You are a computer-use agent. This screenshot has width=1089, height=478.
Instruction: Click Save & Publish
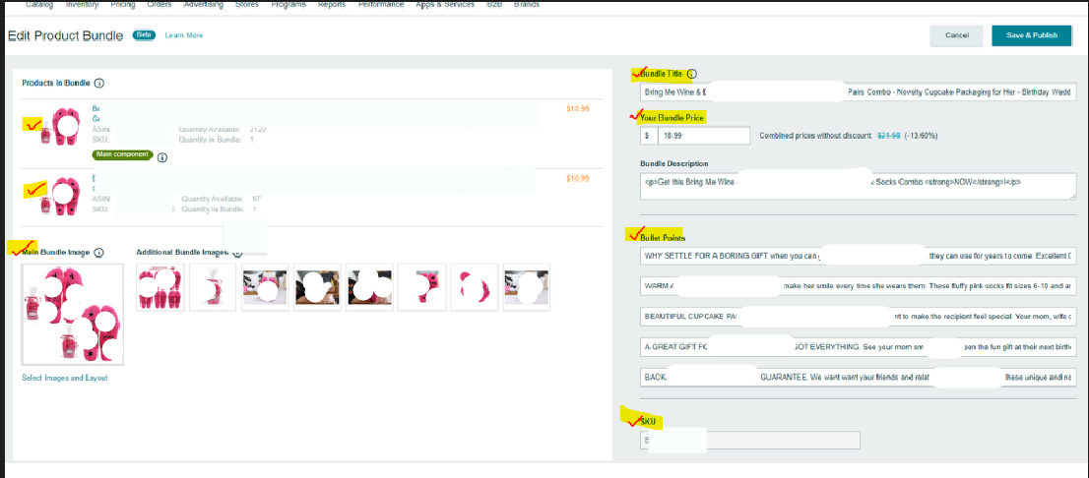point(1032,35)
